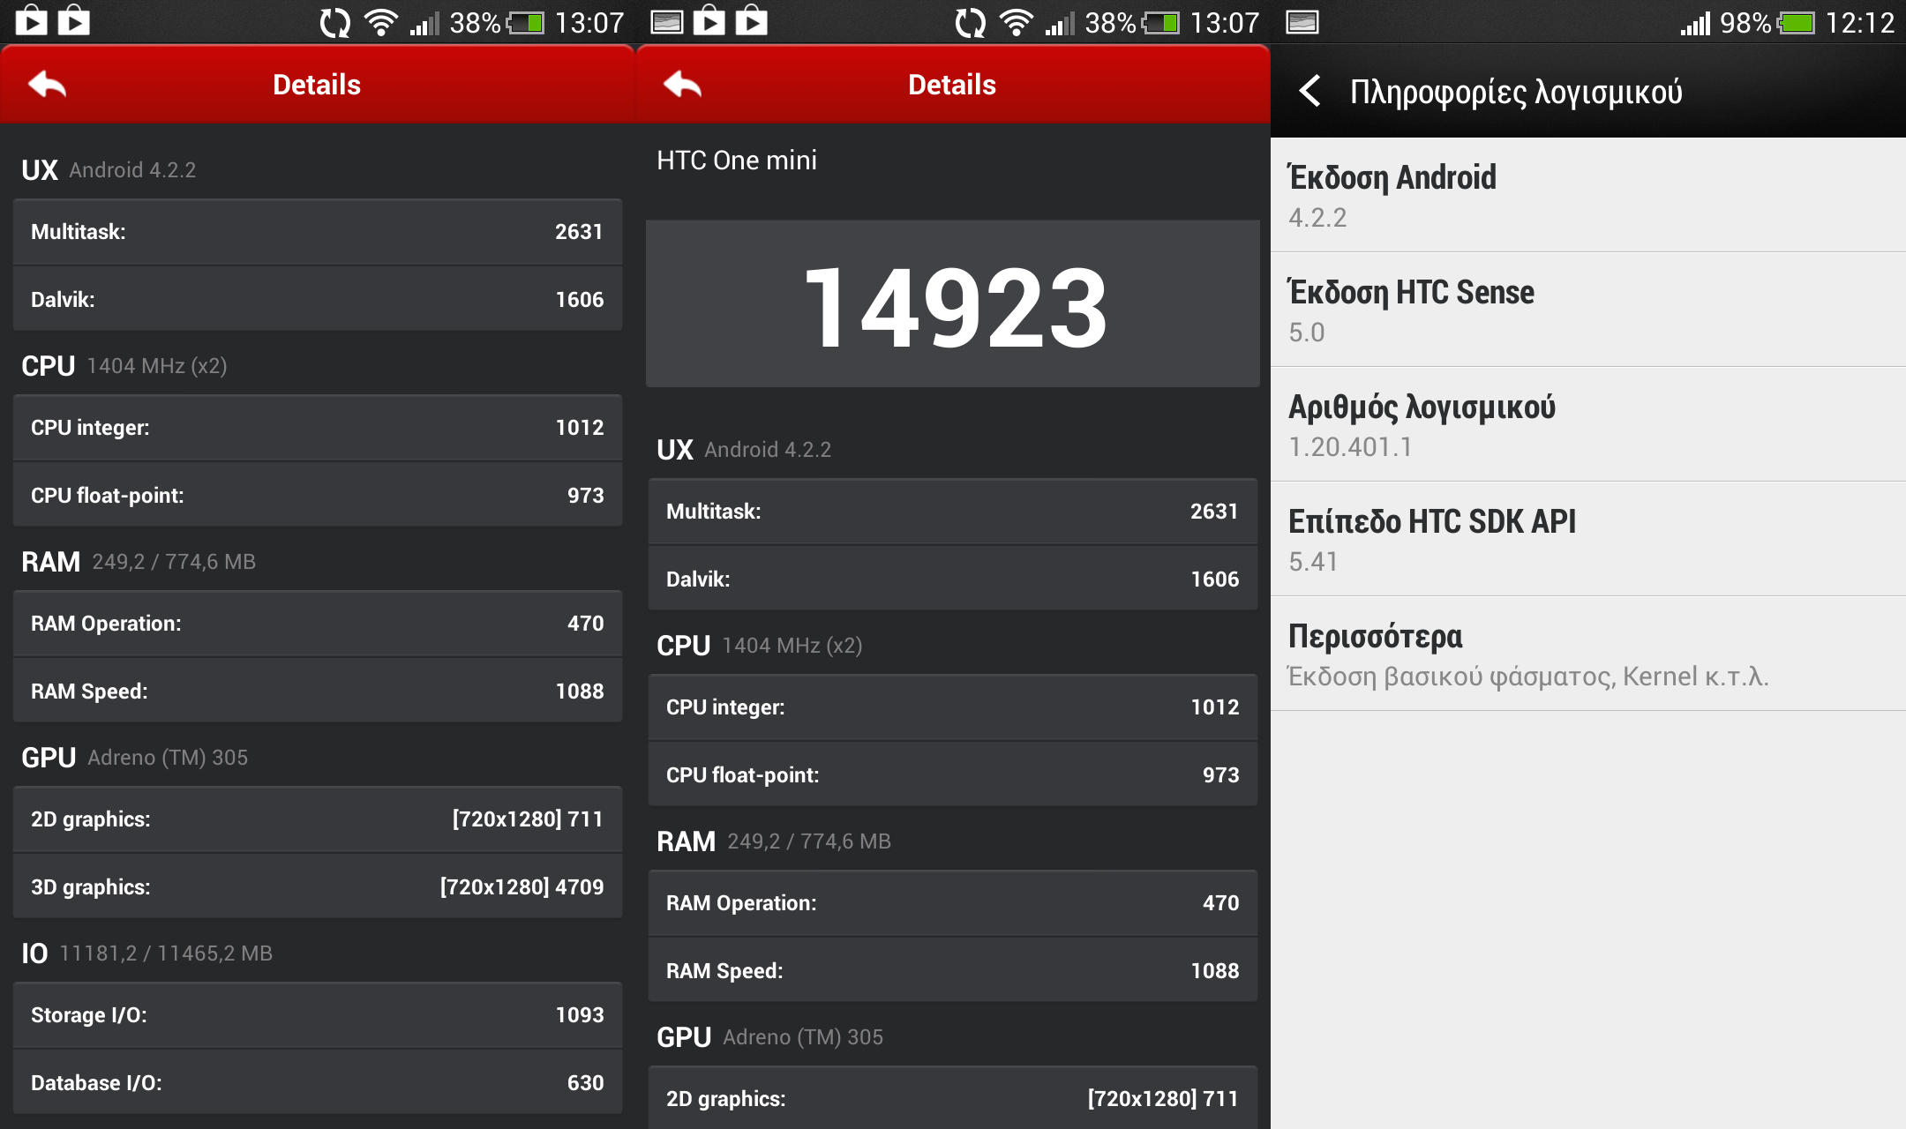Tap back arrow in left Details header

click(48, 85)
